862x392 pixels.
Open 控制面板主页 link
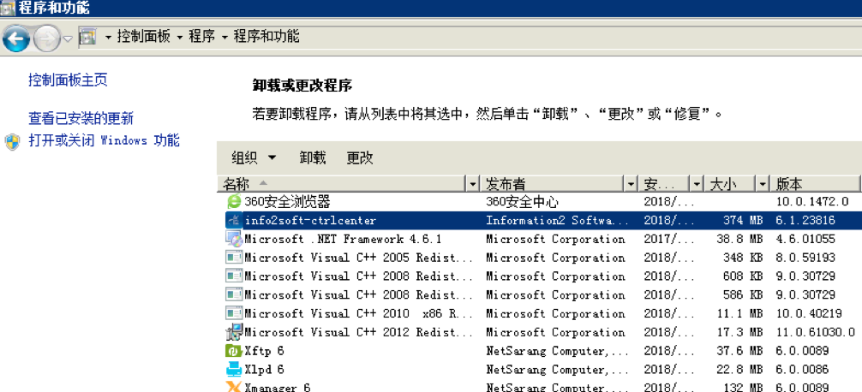(x=68, y=80)
